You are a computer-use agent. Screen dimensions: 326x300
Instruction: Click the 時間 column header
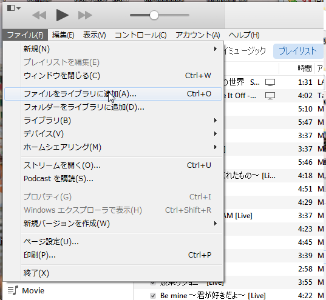click(x=305, y=68)
